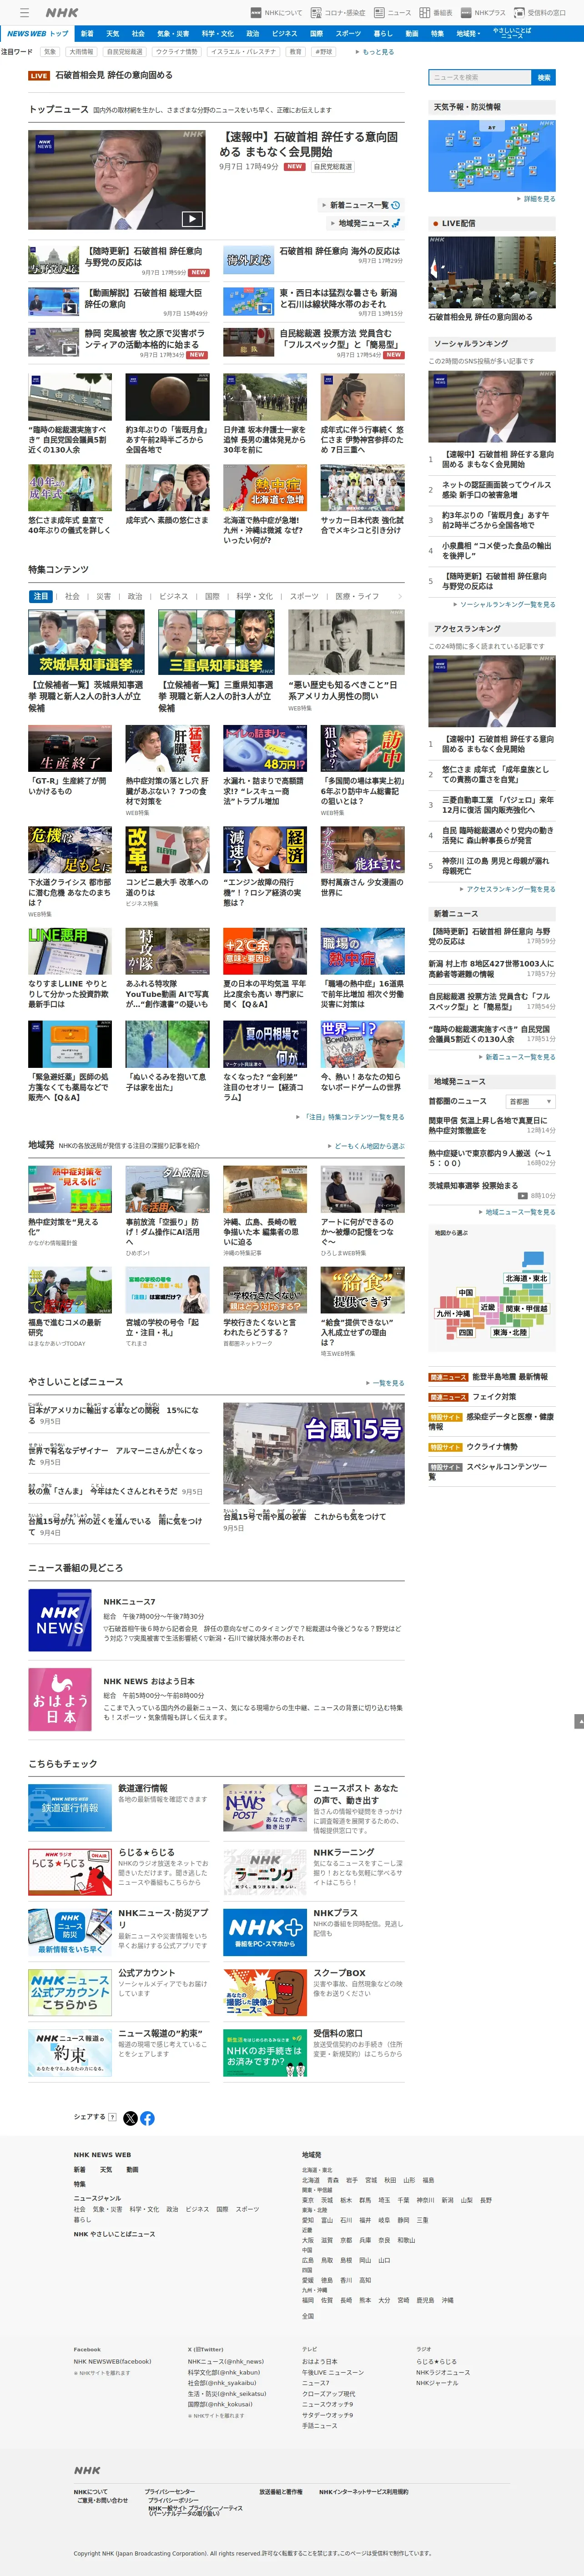The width and height of the screenshot is (584, 2576).
Task: Open the おはよう日本 program logo
Action: [60, 1699]
